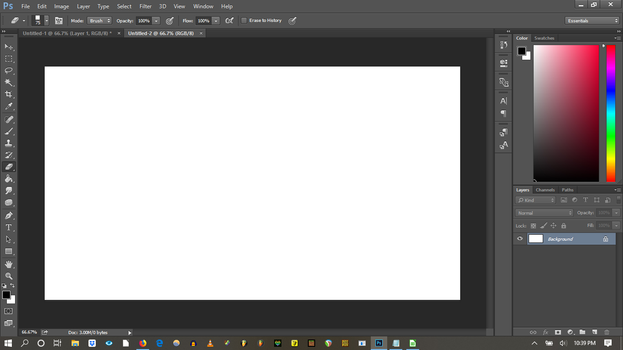Select the Rectangular Marquee tool
Image resolution: width=623 pixels, height=350 pixels.
click(x=9, y=59)
